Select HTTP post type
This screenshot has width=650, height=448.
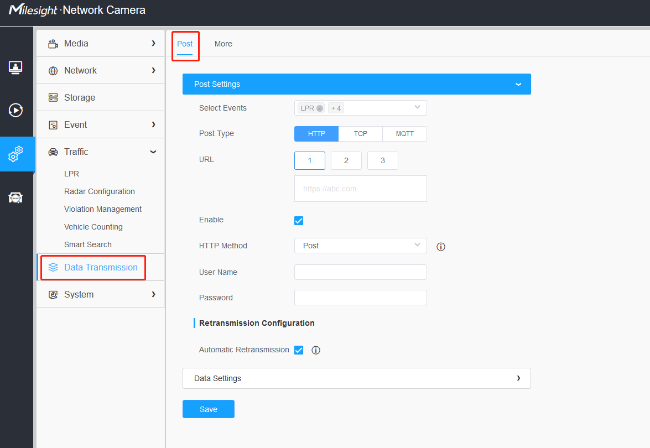tap(316, 134)
